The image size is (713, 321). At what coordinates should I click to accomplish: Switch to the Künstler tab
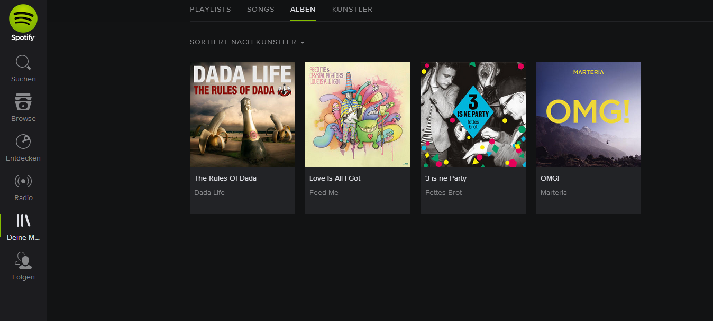pos(352,10)
